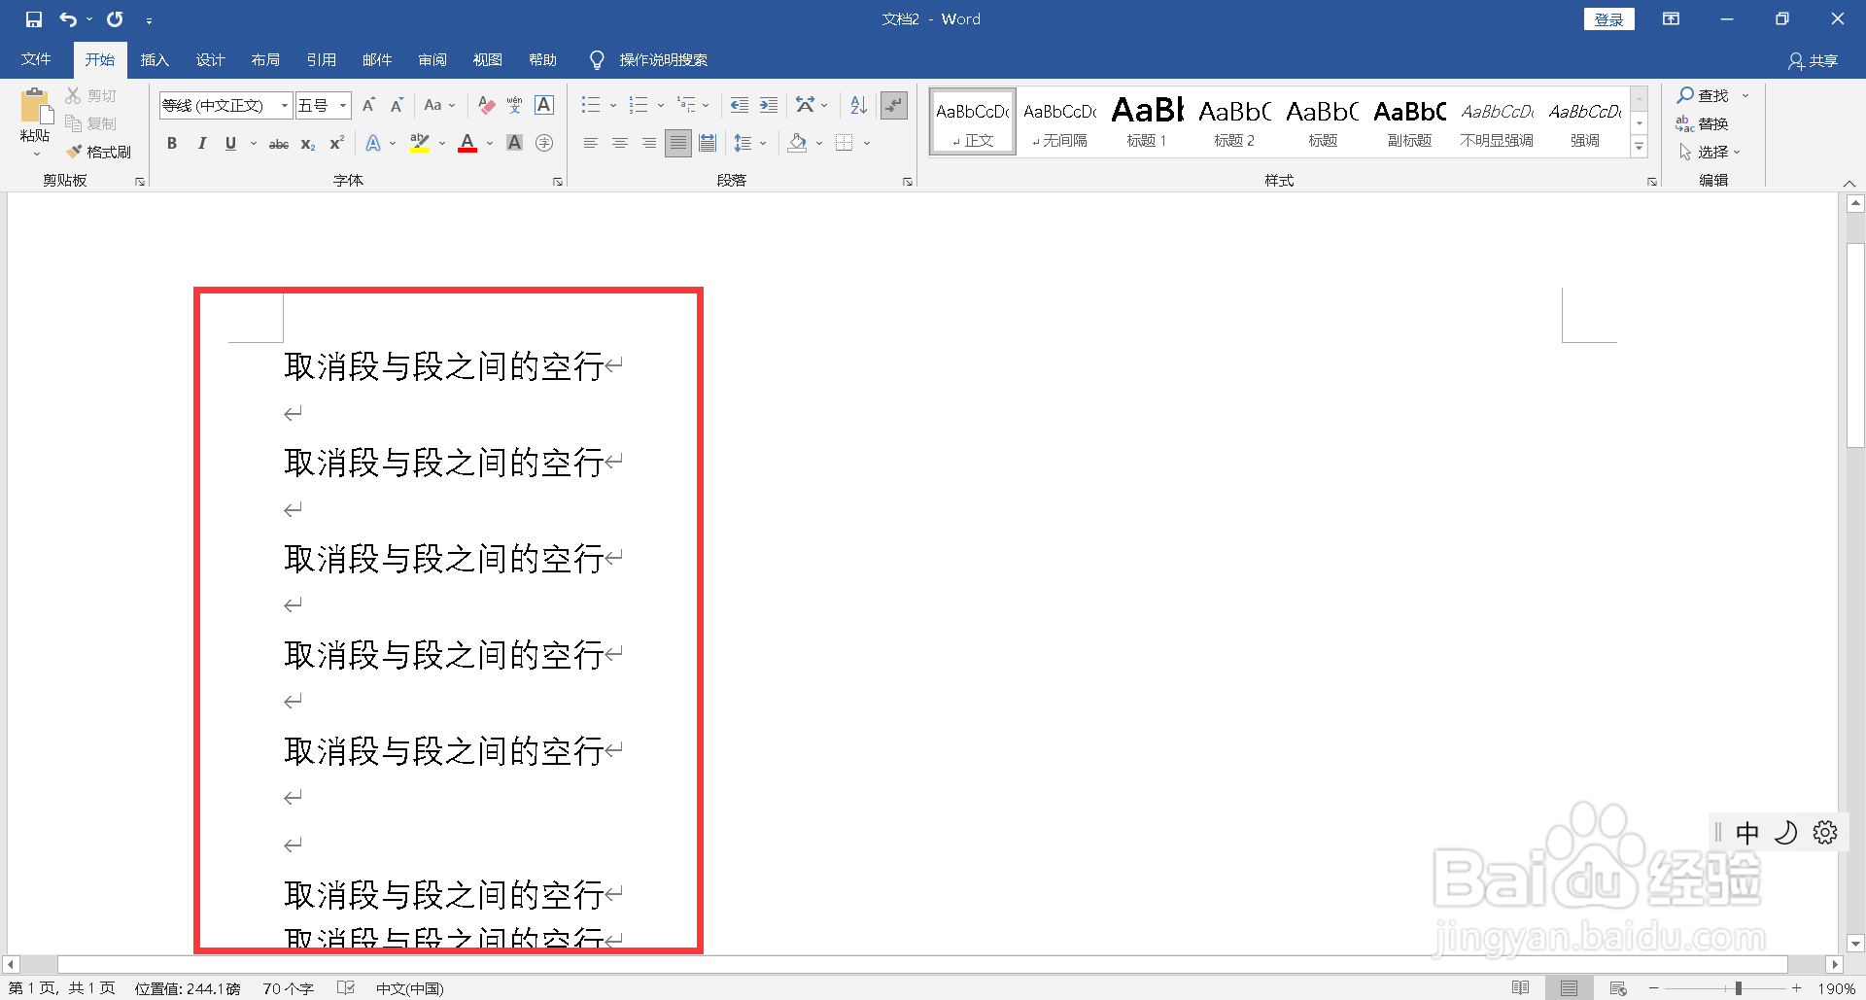Screen dimensions: 1866x1000
Task: Open the font name dropdown
Action: click(x=285, y=105)
